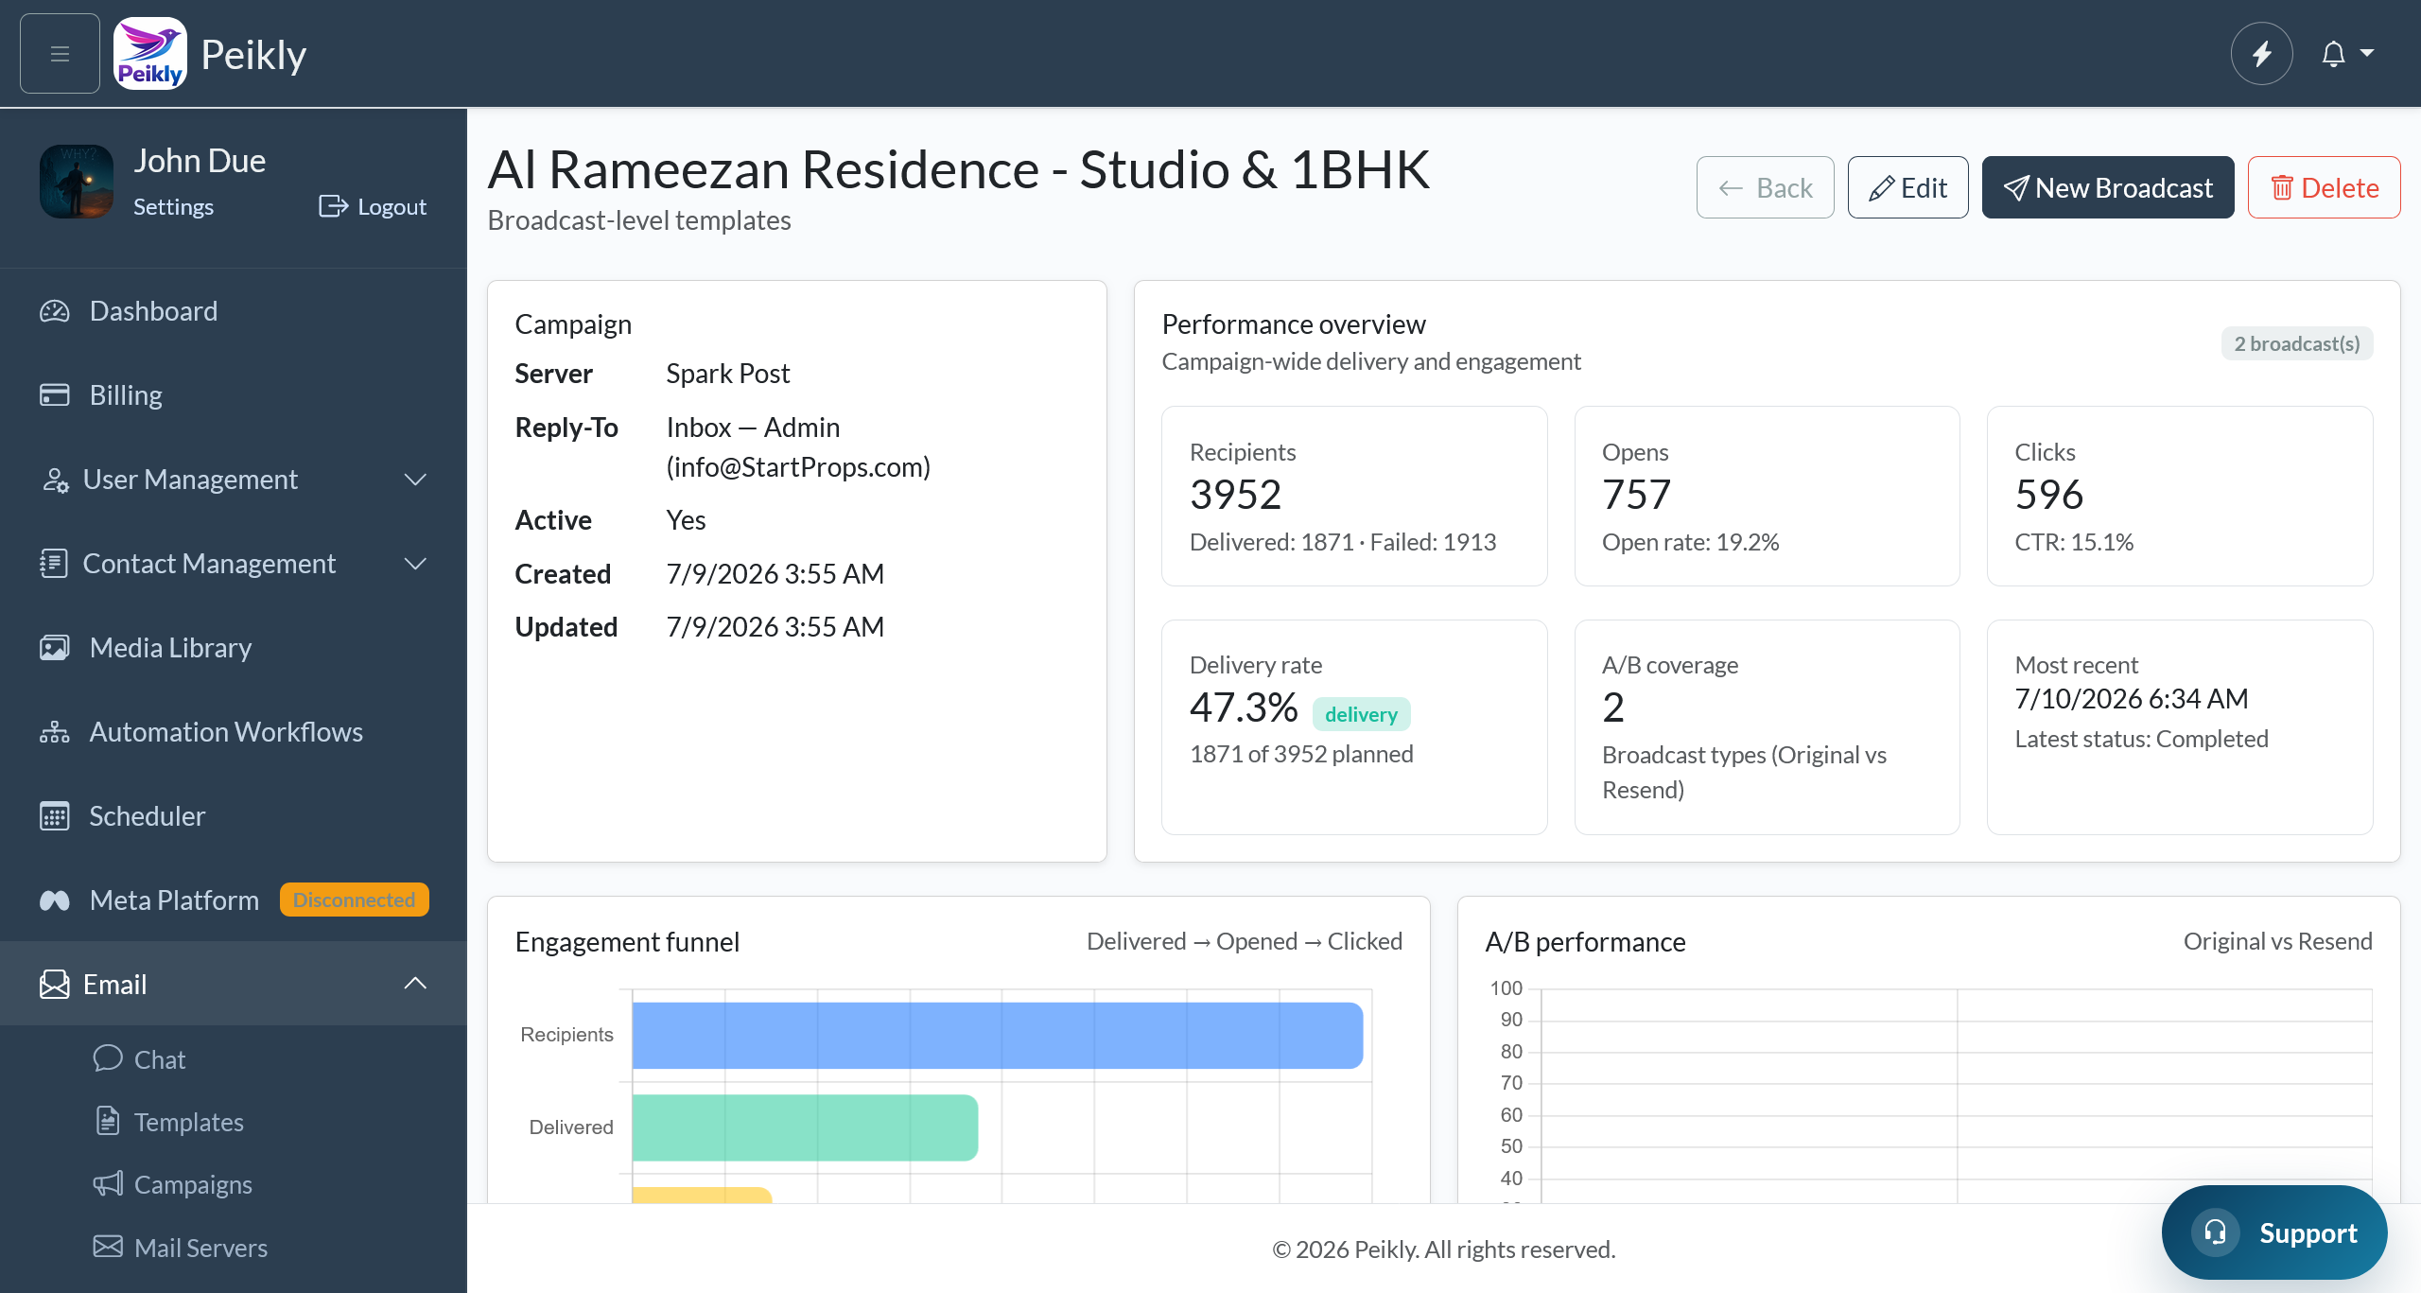
Task: Expand the notifications dropdown caret
Action: pyautogui.click(x=2367, y=53)
